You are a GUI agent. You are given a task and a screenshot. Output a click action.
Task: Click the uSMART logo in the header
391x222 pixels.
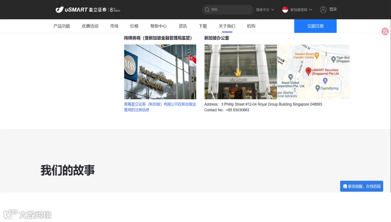88,10
